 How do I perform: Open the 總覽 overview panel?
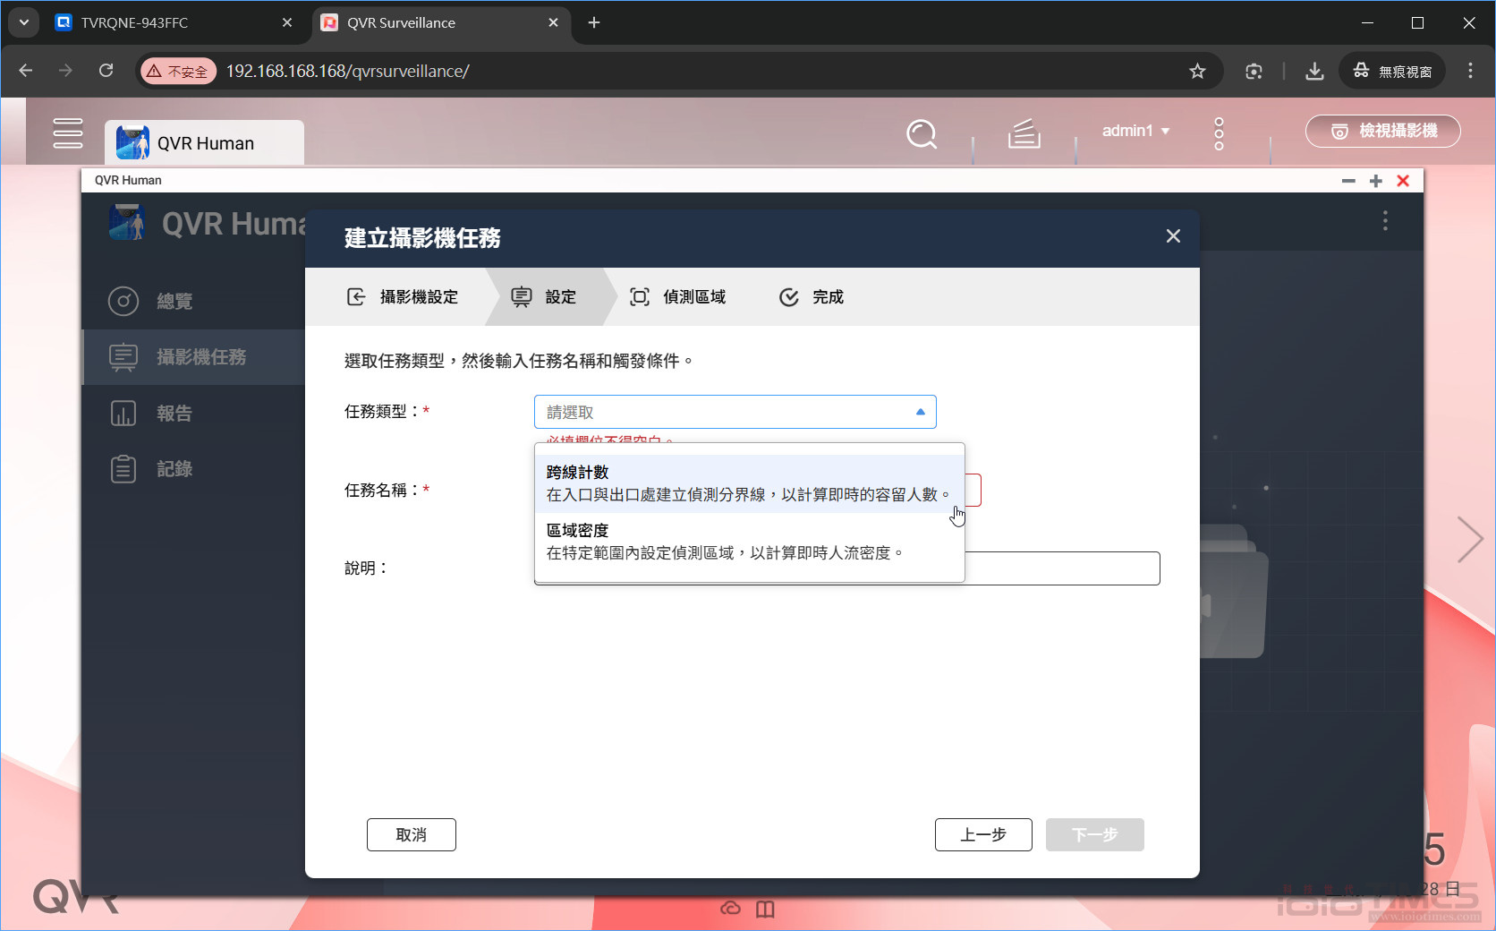(x=175, y=302)
